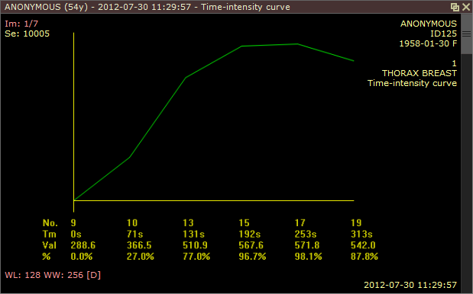Close the Time-intensity curve panel

[x=466, y=7]
